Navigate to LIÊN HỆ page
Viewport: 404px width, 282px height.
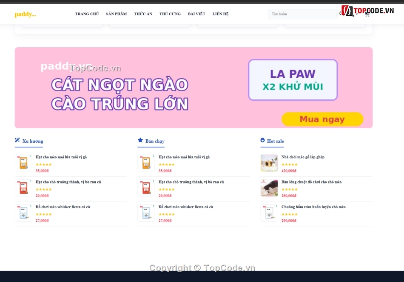(x=221, y=14)
